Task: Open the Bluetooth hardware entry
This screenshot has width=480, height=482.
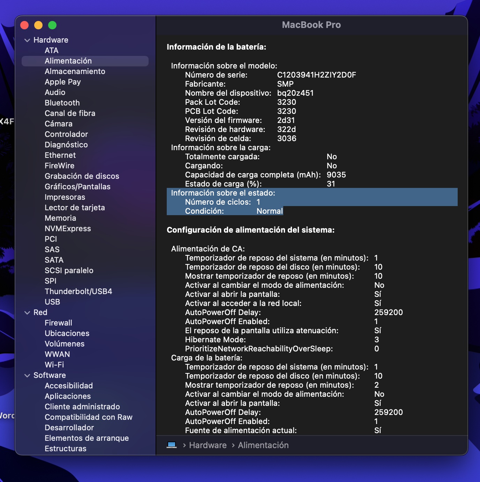Action: [62, 103]
